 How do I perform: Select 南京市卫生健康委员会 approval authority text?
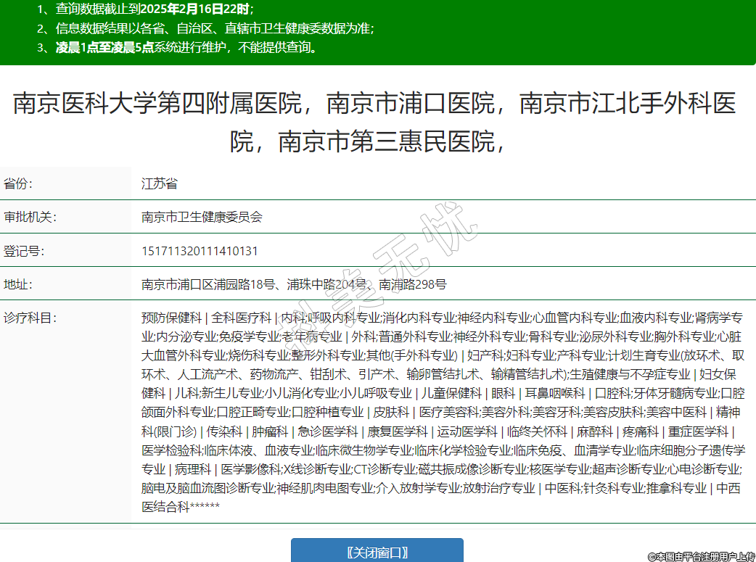pos(202,217)
